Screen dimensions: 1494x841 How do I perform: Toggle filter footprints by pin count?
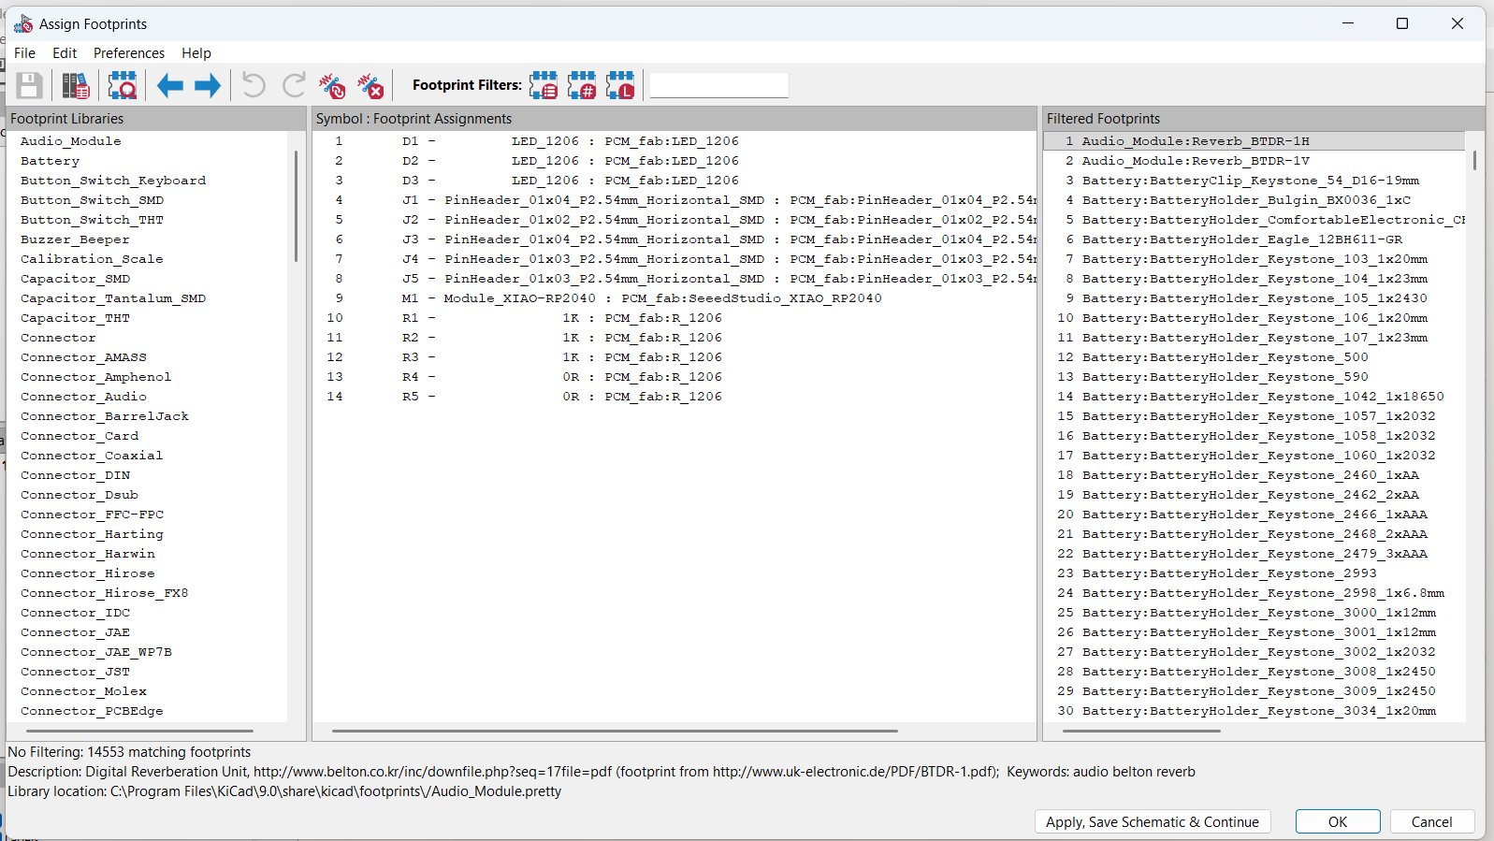tap(582, 85)
